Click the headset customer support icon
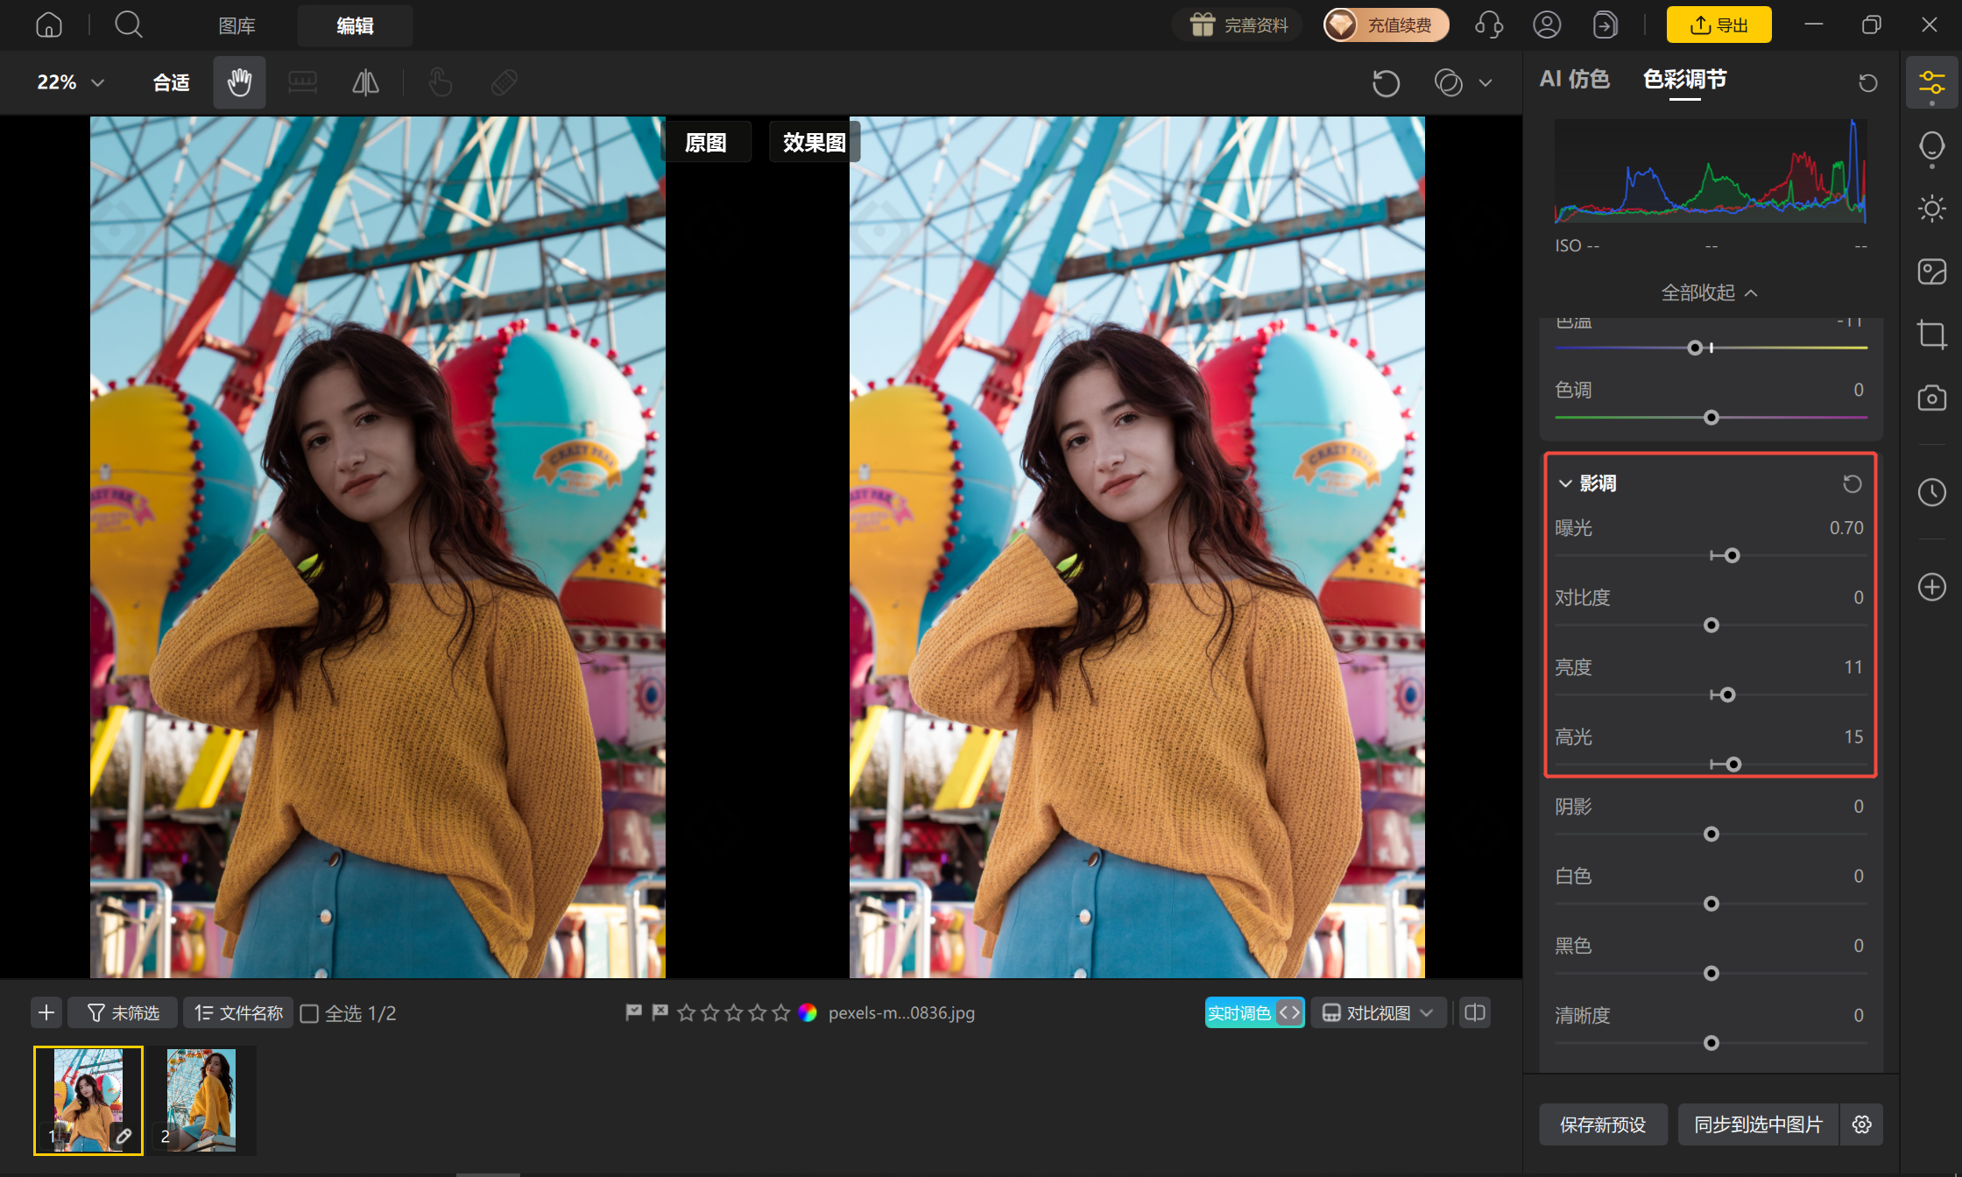 [x=1489, y=25]
